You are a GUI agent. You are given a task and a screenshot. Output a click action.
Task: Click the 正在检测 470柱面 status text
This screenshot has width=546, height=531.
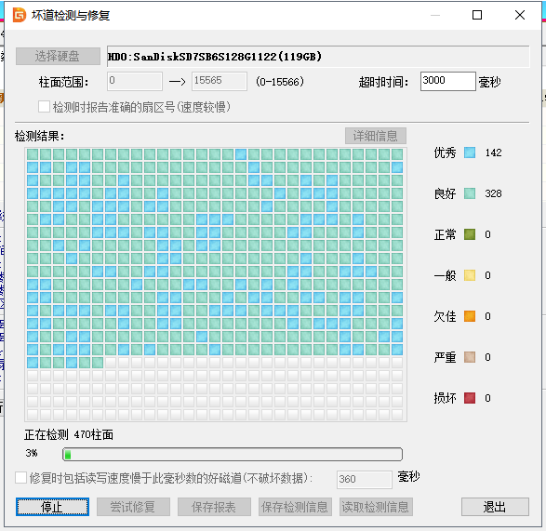pos(69,434)
